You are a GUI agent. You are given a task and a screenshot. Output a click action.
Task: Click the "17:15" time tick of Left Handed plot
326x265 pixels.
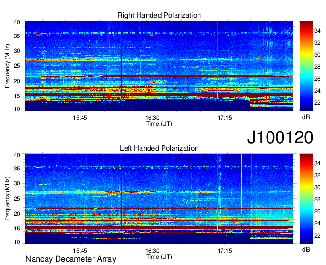pyautogui.click(x=224, y=251)
